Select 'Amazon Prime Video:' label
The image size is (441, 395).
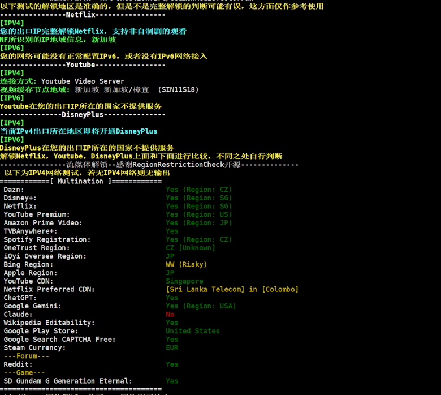[x=43, y=223]
